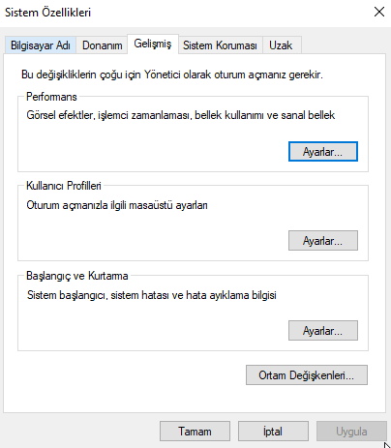Confirm with the Tamam button
Screen dimensions: 391x448
pyautogui.click(x=195, y=432)
